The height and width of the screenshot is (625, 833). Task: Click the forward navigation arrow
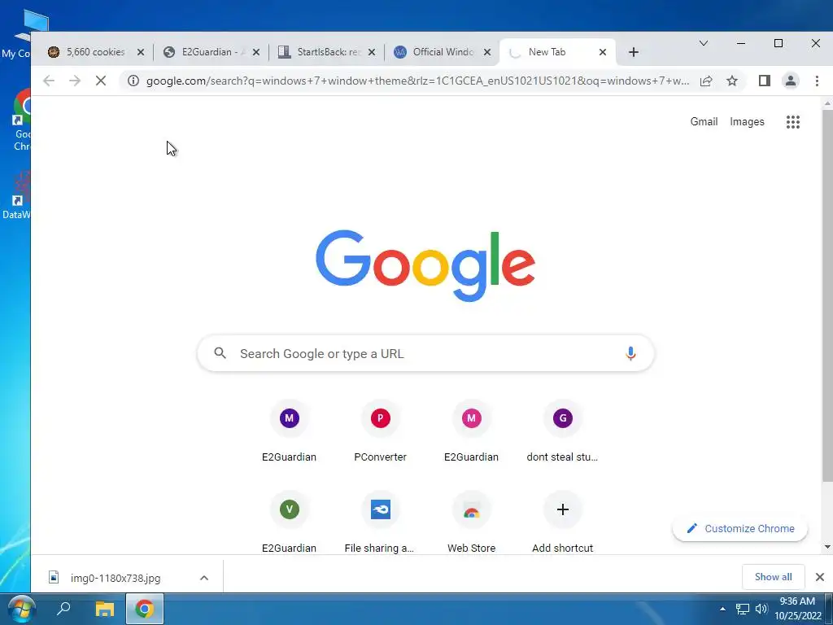tap(75, 81)
